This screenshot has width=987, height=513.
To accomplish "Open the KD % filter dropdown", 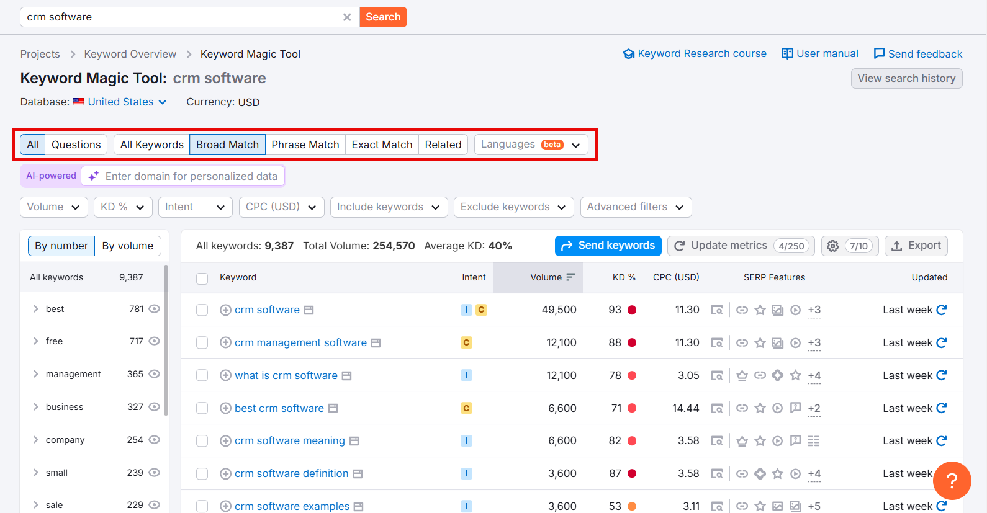I will 123,207.
